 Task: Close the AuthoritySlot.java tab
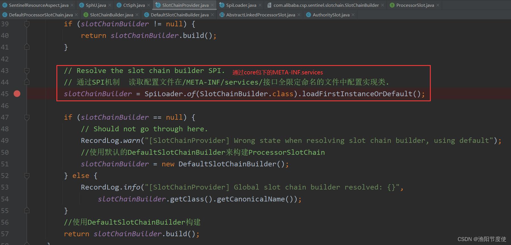click(x=353, y=15)
